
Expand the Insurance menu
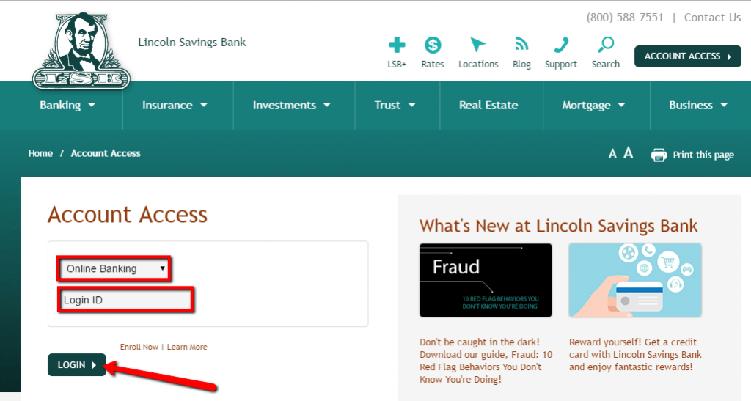coord(175,106)
